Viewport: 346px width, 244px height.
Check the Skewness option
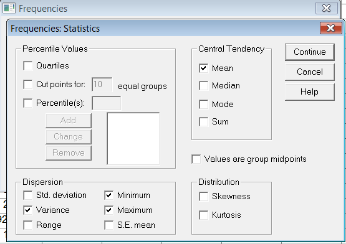(x=203, y=197)
